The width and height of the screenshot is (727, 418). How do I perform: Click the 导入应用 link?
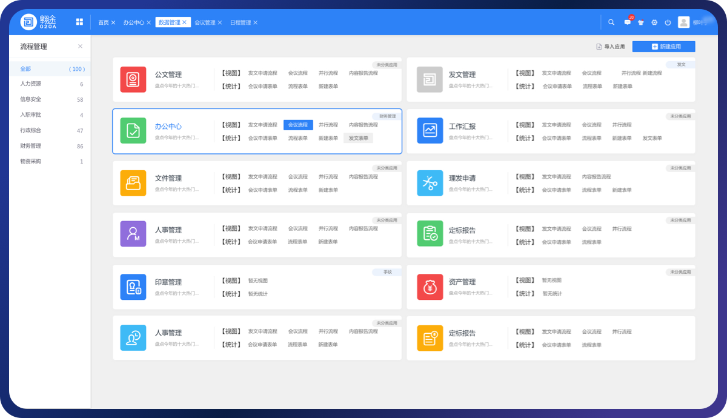click(x=611, y=47)
